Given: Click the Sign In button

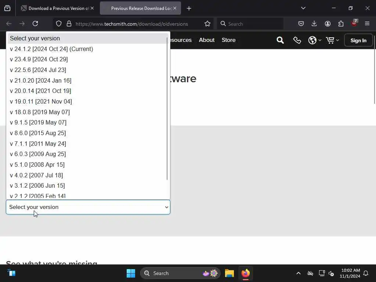Looking at the screenshot, I should 358,40.
